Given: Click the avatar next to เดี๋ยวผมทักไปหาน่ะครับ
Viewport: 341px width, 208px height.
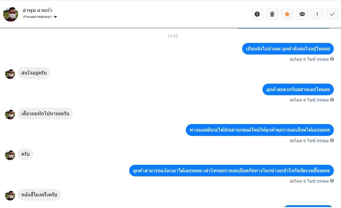Looking at the screenshot, I should pos(10,114).
